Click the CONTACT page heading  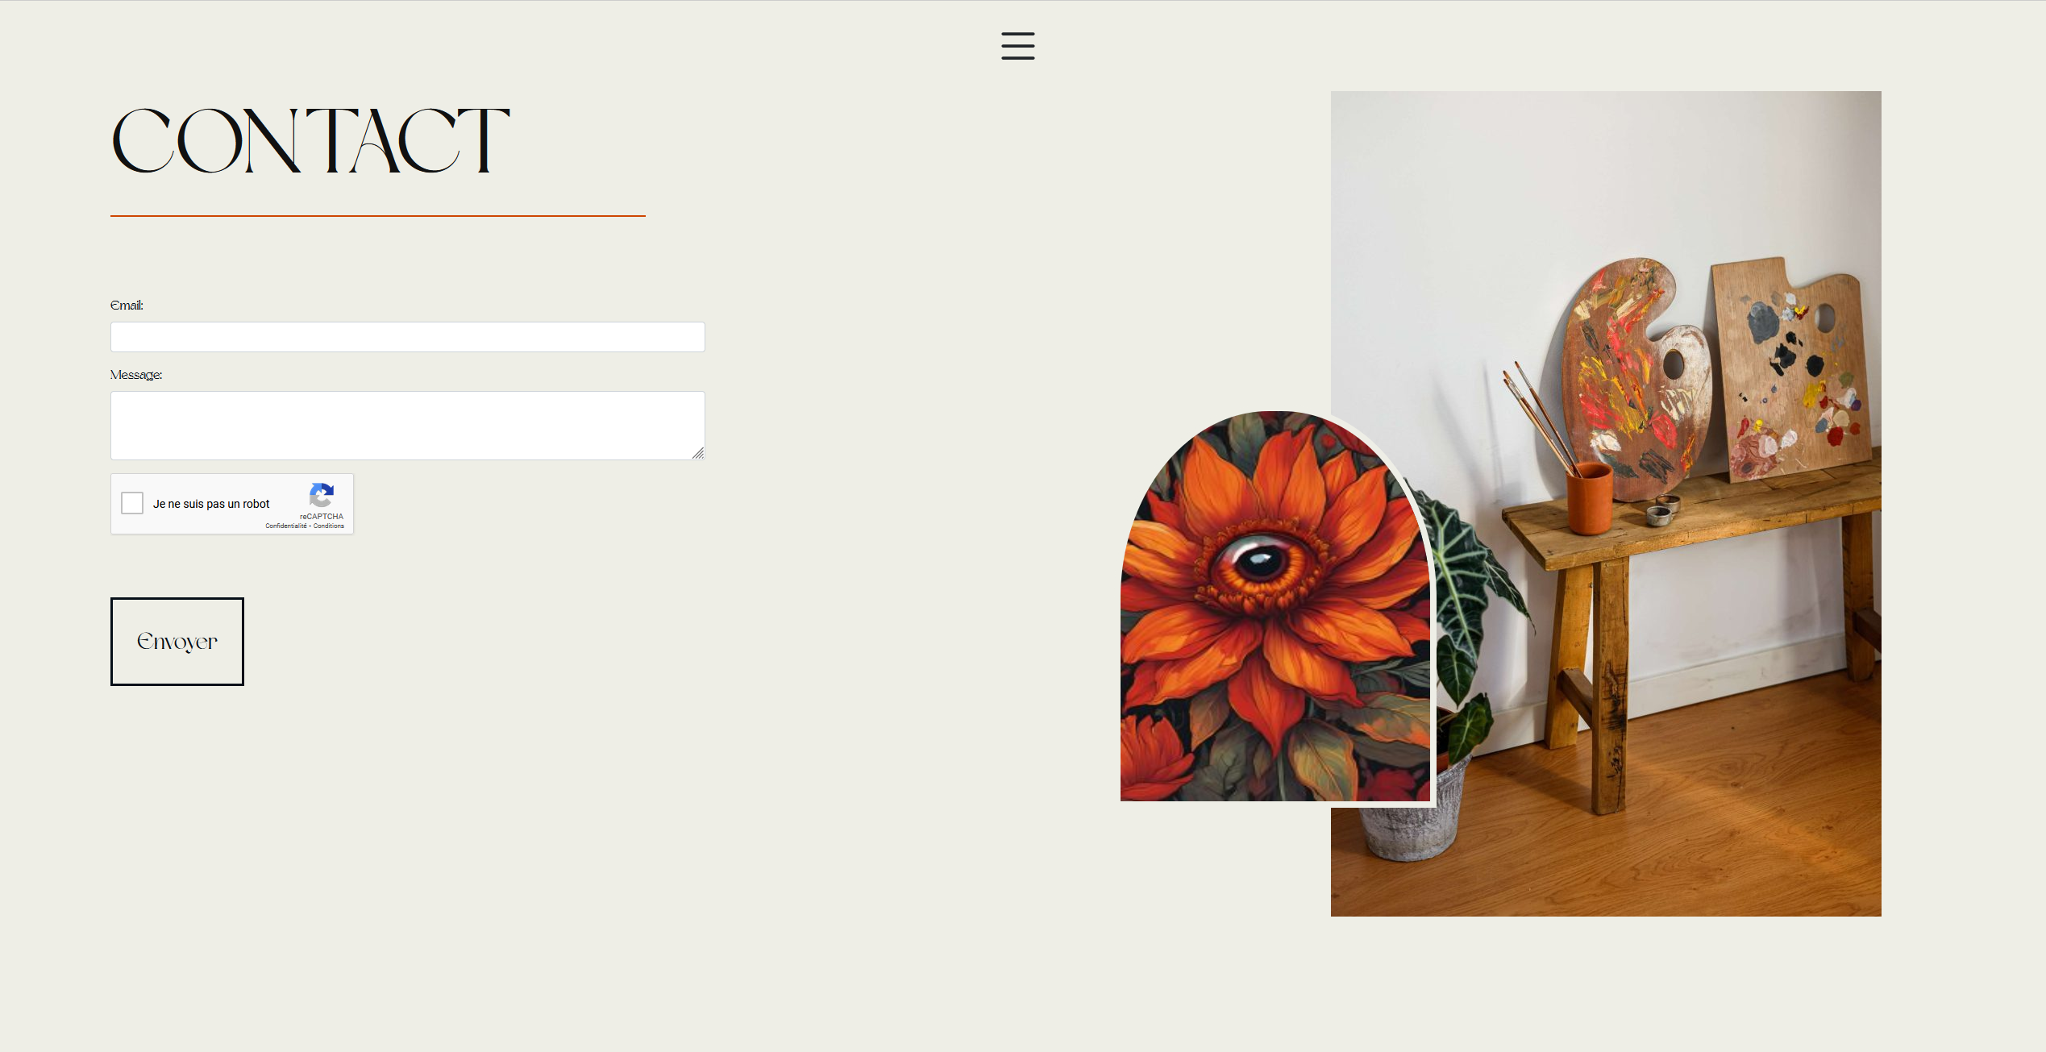(310, 140)
